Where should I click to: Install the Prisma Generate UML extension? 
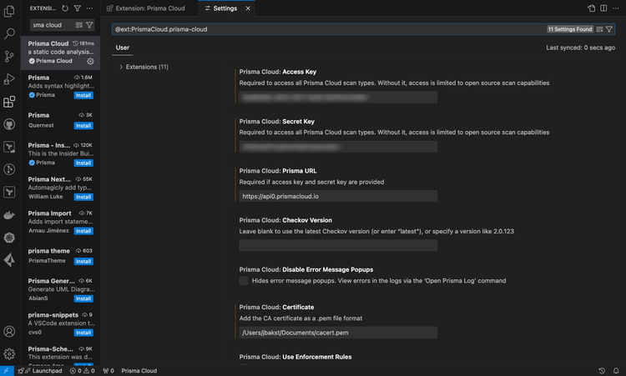point(83,298)
